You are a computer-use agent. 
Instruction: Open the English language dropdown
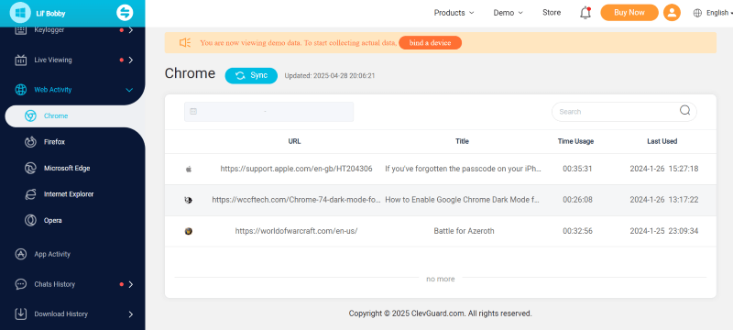coord(719,13)
